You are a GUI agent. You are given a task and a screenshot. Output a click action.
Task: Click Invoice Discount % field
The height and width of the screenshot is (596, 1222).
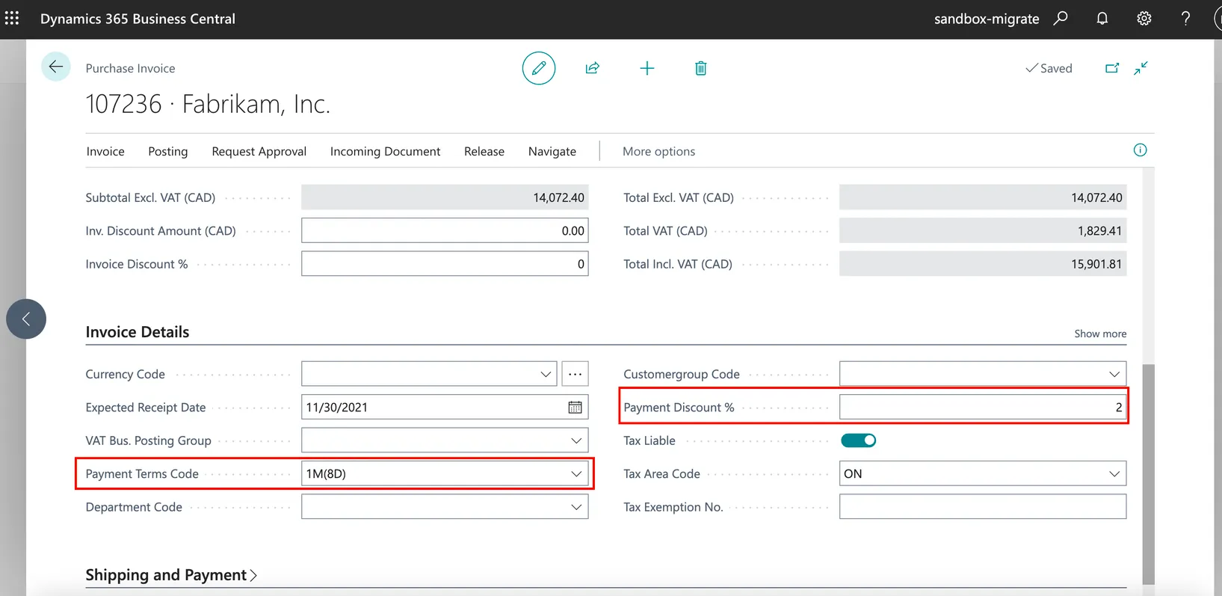pos(445,263)
